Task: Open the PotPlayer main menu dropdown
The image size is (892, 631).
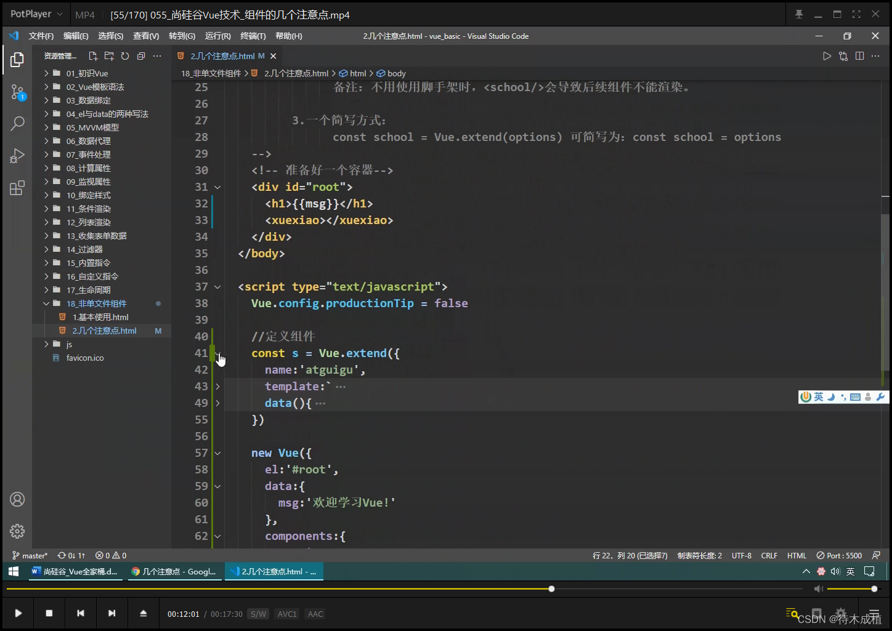Action: click(36, 14)
